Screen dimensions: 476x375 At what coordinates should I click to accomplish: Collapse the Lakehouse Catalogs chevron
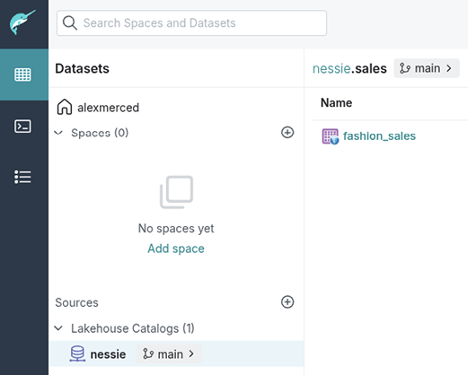click(x=58, y=328)
